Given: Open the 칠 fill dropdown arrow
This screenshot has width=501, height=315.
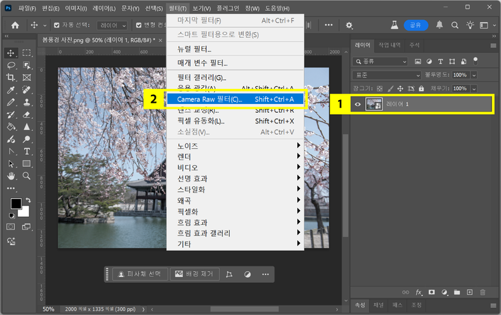Looking at the screenshot, I should click(474, 88).
